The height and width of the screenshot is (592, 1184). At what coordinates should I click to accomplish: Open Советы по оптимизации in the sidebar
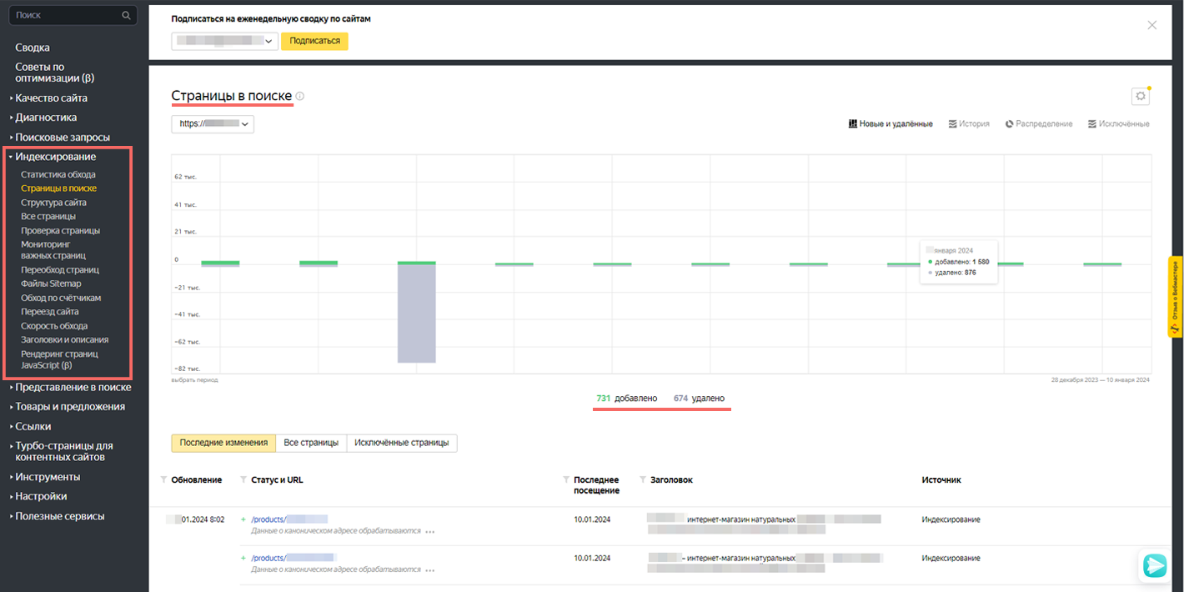[x=55, y=73]
